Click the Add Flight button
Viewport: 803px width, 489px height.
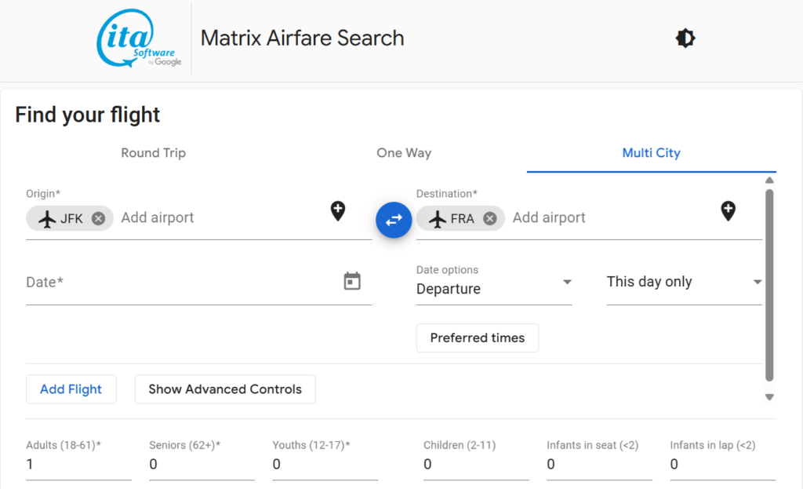click(x=71, y=389)
